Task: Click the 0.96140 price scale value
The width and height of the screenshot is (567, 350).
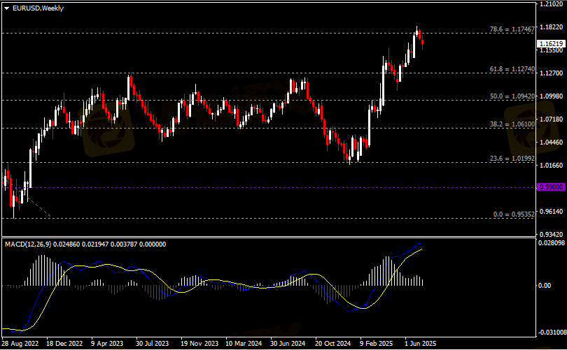Action: pos(551,211)
